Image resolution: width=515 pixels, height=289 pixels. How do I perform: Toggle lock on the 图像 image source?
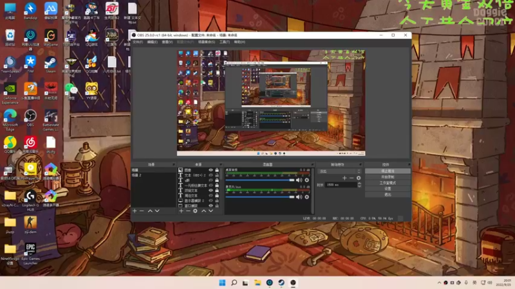click(x=217, y=170)
